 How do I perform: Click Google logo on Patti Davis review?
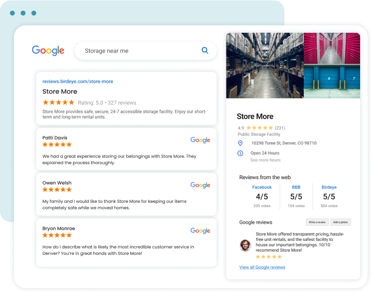pos(200,140)
